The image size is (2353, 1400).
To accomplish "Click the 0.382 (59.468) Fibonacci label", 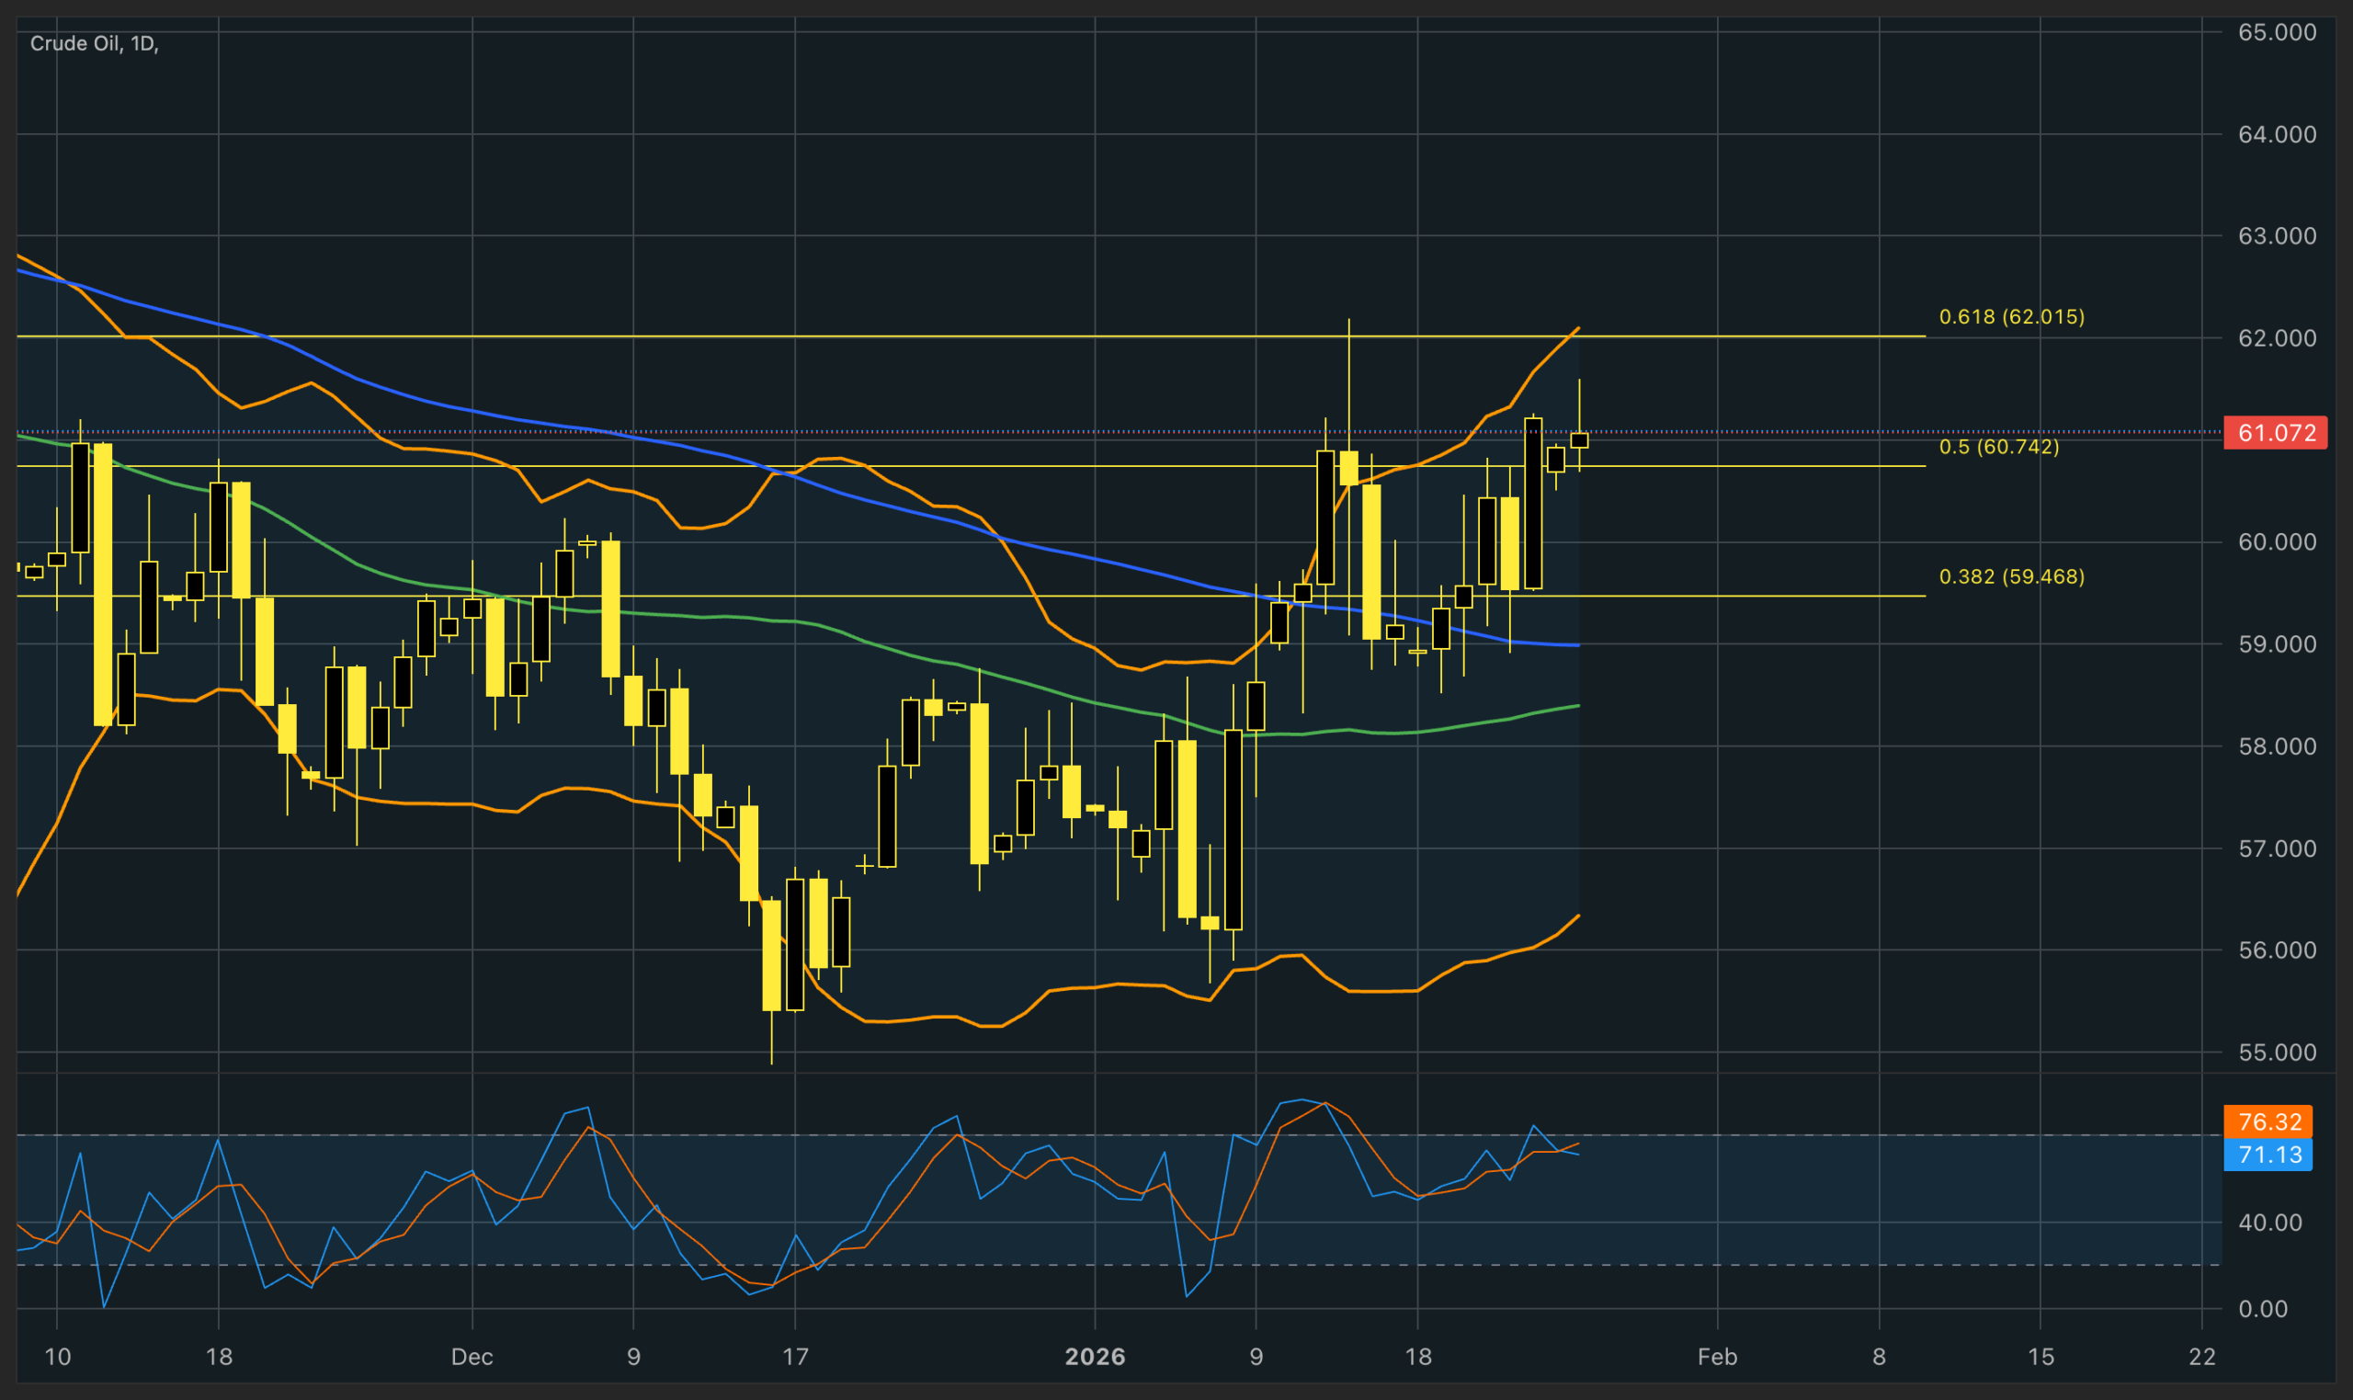I will pos(2011,576).
